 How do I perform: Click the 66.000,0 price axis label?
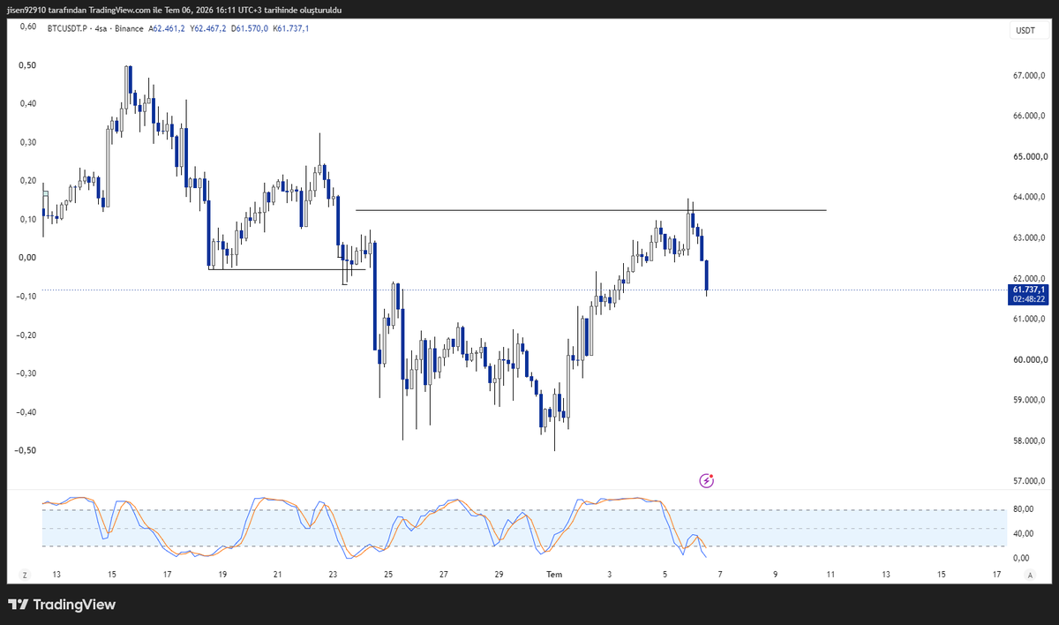click(1029, 117)
